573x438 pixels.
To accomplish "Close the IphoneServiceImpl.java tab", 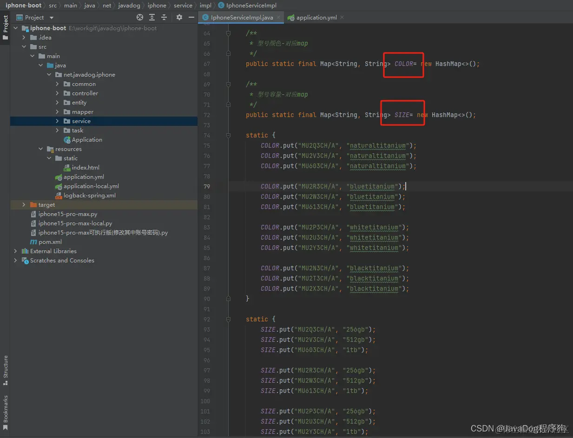I will click(x=277, y=17).
